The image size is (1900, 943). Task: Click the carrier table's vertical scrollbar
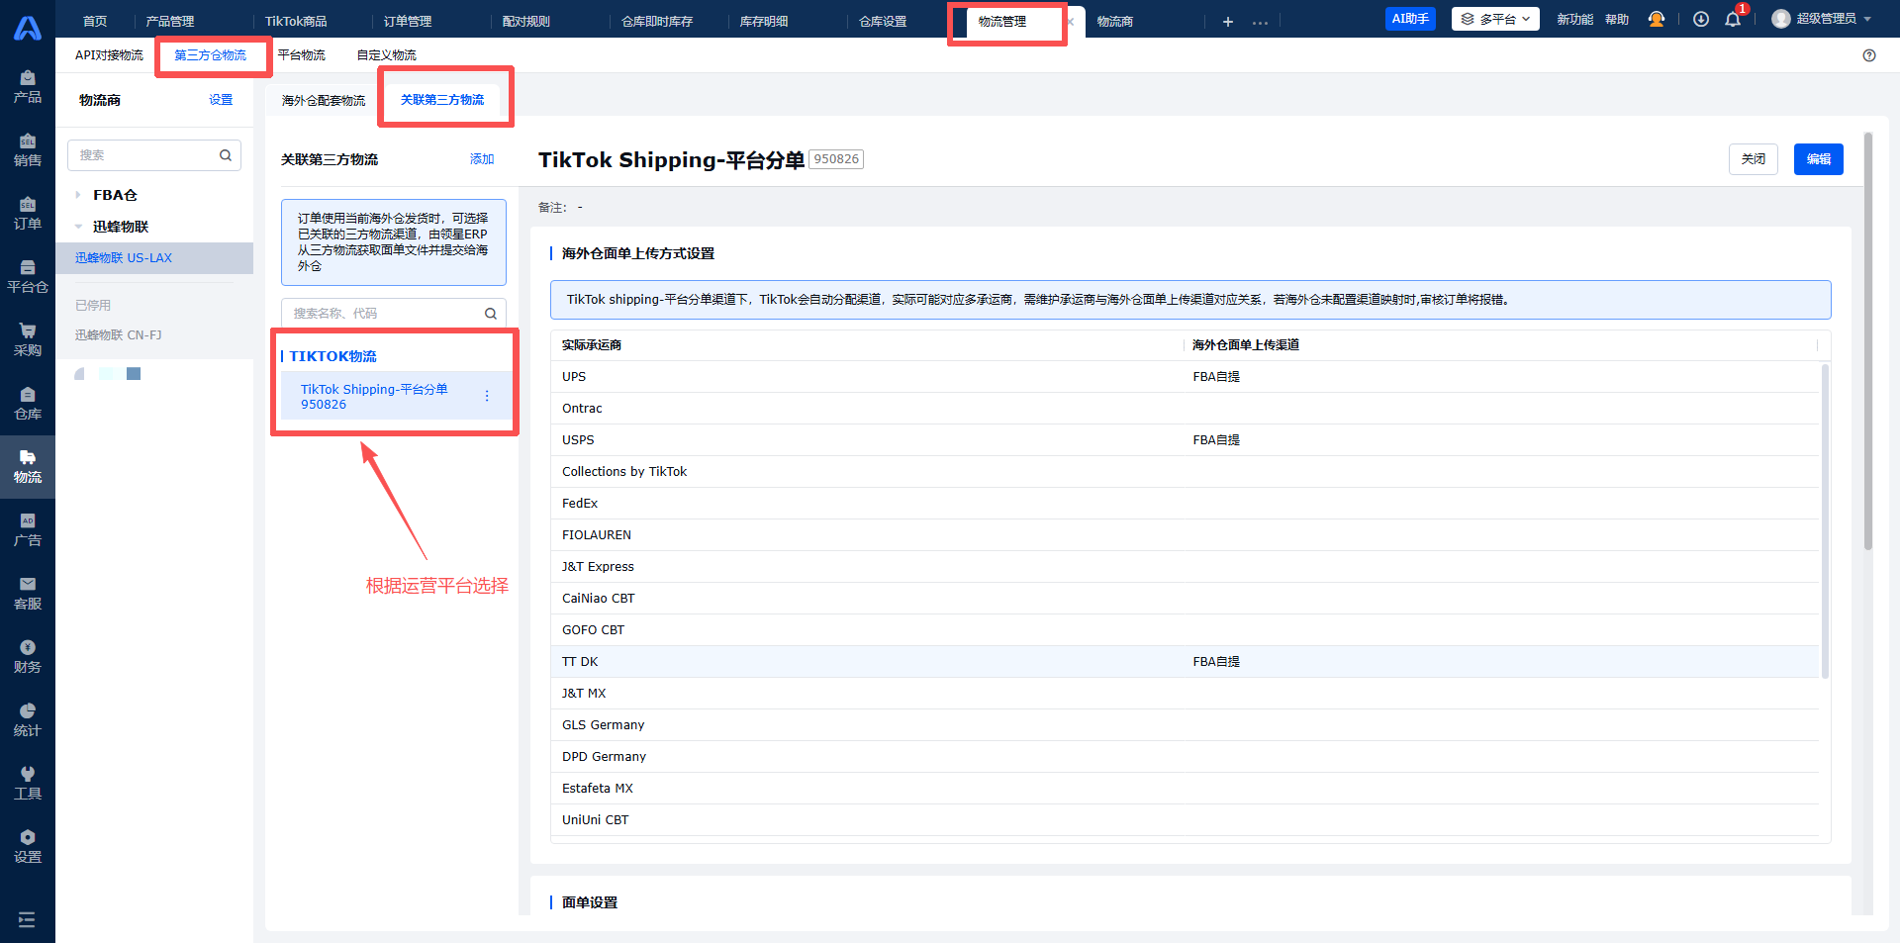tap(1825, 521)
